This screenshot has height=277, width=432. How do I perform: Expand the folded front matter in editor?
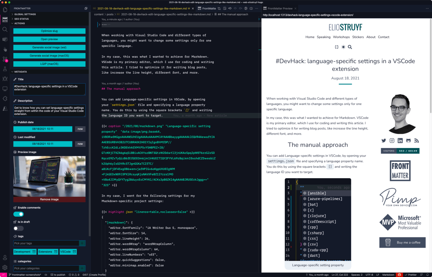click(99, 25)
